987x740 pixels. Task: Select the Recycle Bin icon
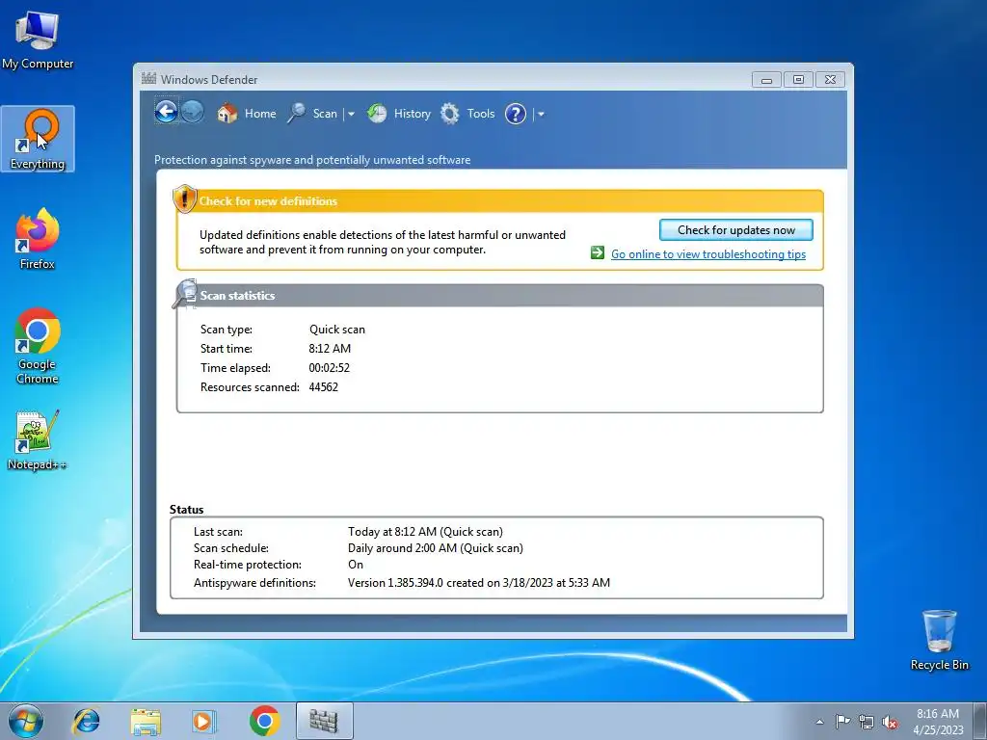coord(939,640)
